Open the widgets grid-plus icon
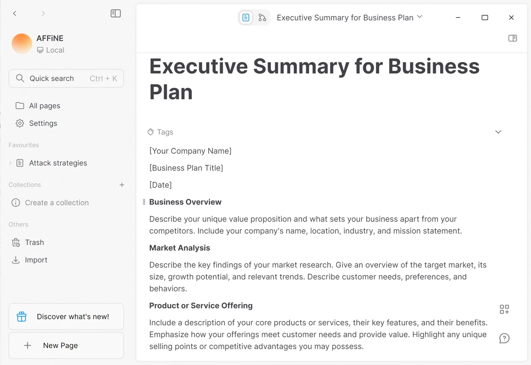 pos(504,309)
